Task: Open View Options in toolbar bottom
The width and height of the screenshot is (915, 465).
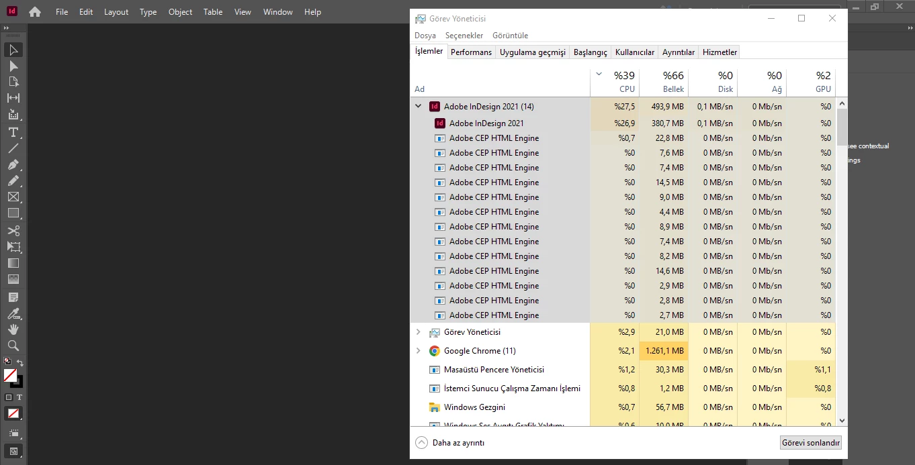Action: point(13,433)
